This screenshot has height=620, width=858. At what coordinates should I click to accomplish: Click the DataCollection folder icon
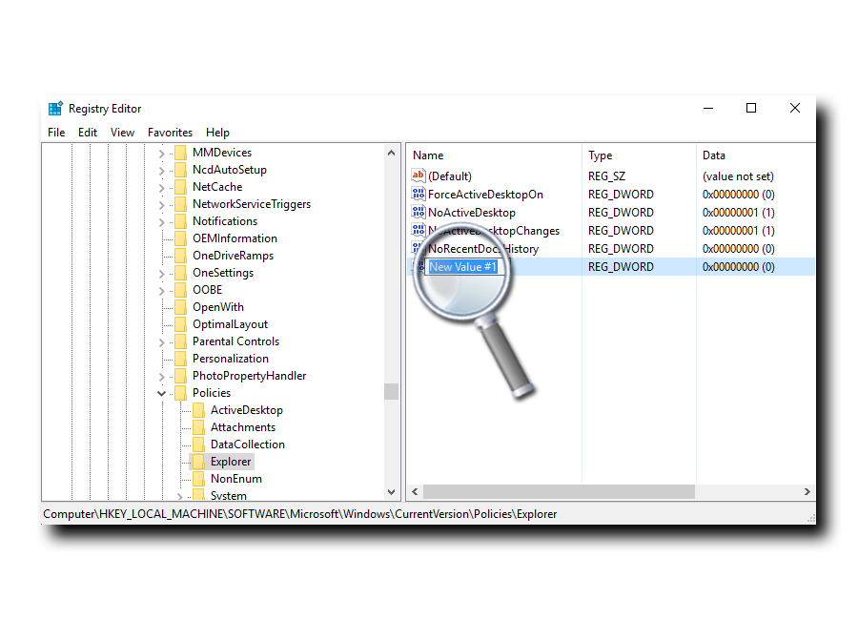(198, 444)
